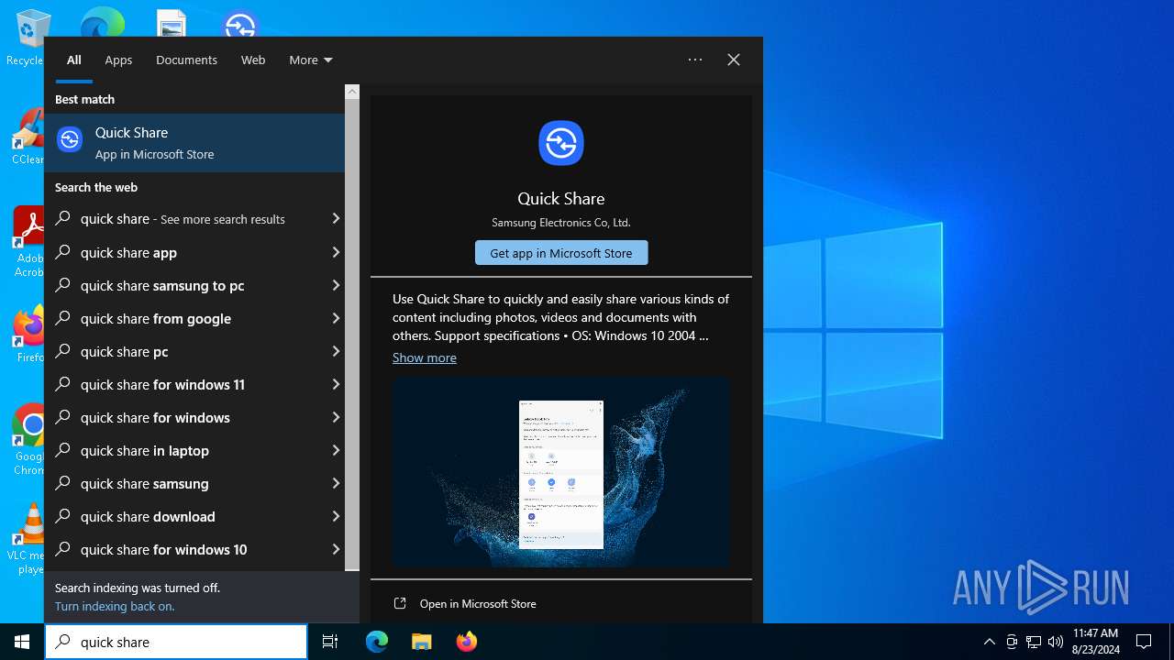This screenshot has height=660, width=1174.
Task: Click the network tray icon
Action: [x=1034, y=642]
